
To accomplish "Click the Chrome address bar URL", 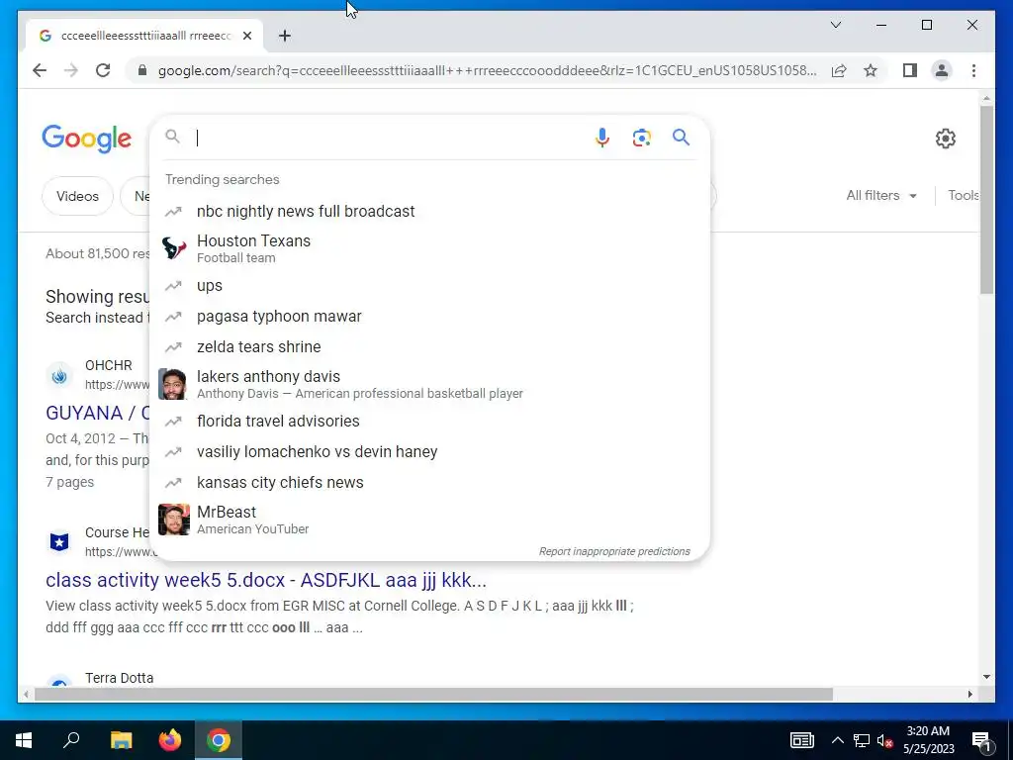I will [x=487, y=70].
